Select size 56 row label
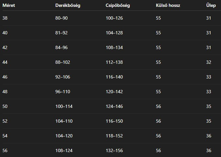 (x=5, y=150)
